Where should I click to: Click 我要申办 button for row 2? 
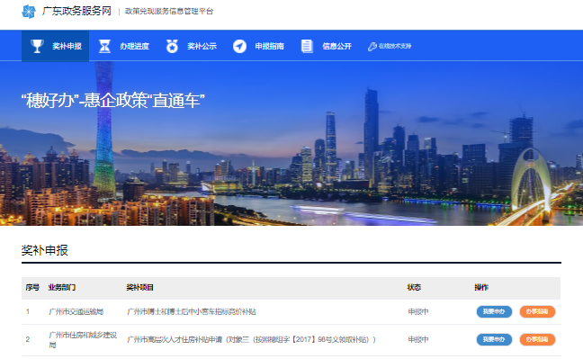click(494, 339)
